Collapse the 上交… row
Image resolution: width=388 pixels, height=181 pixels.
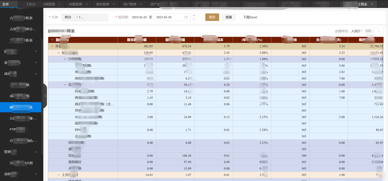pyautogui.click(x=59, y=175)
